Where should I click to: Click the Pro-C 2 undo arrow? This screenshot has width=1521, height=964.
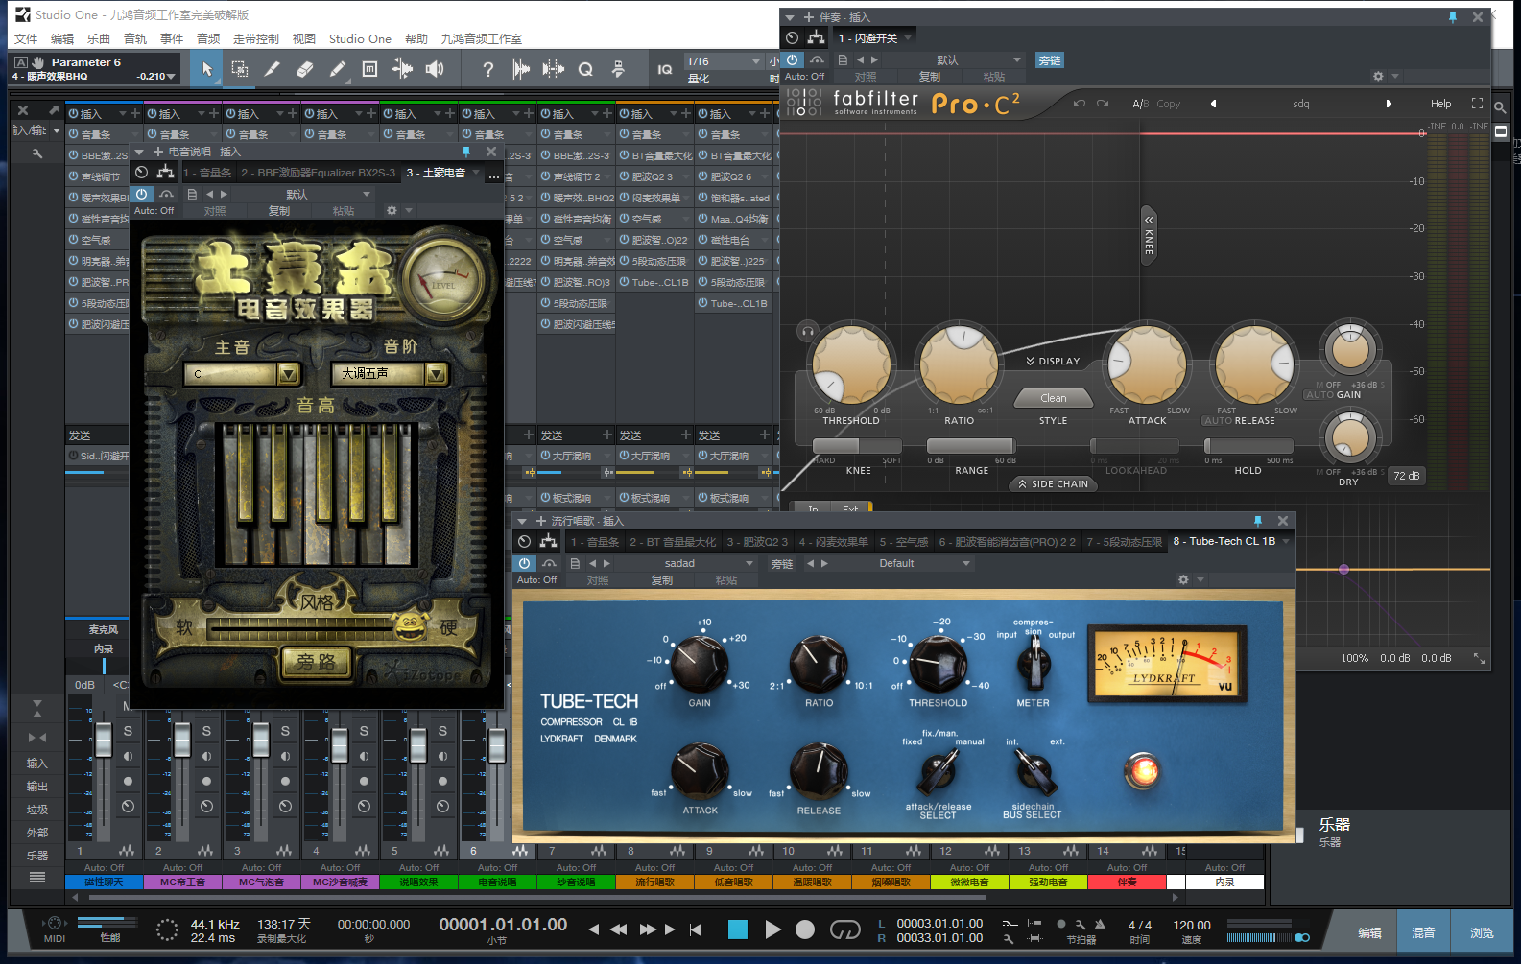pos(1080,104)
